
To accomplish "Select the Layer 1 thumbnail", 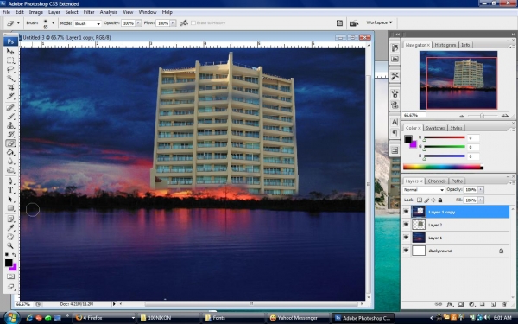I will [419, 238].
